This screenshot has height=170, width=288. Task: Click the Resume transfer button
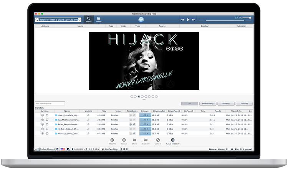(x=112, y=141)
